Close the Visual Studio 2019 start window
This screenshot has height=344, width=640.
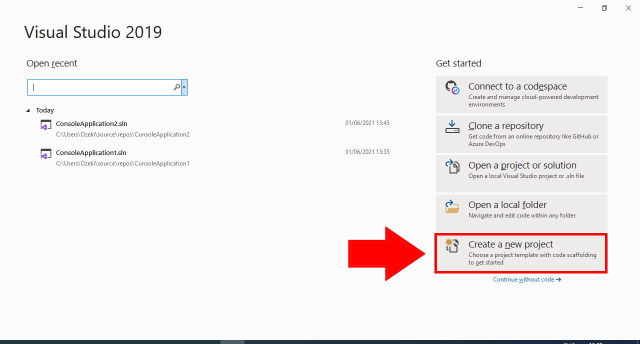[628, 8]
